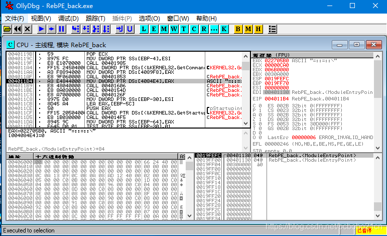Open Call stack with K button
Viewport: 387px width, 236px height.
point(224,29)
